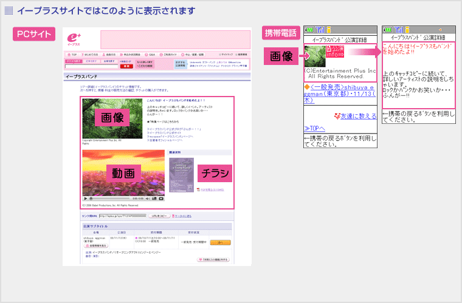Click the third blue link below the feature text
Screen dimensions: 462x303
point(170,137)
